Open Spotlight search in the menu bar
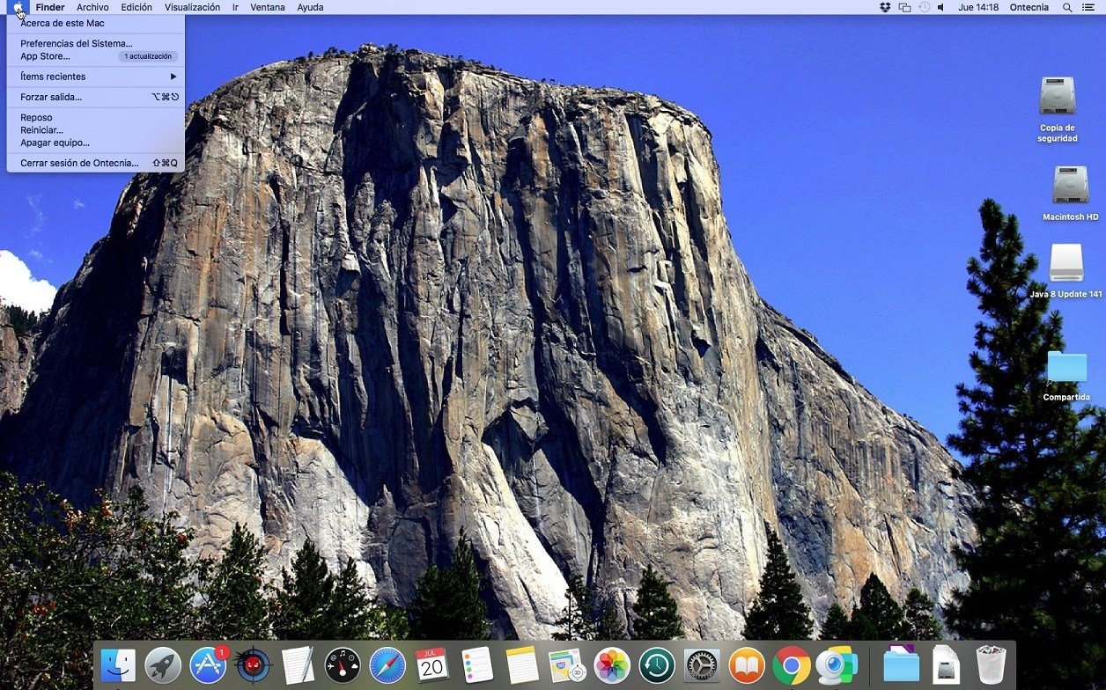Viewport: 1106px width, 690px height. point(1066,8)
